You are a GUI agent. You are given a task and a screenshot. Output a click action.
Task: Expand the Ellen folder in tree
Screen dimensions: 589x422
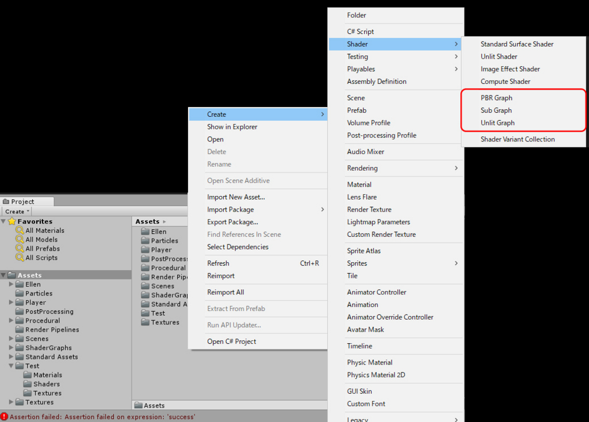12,284
